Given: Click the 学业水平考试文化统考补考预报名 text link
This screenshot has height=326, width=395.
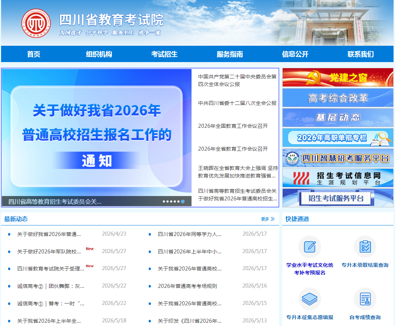Looking at the screenshot, I should click(310, 269).
